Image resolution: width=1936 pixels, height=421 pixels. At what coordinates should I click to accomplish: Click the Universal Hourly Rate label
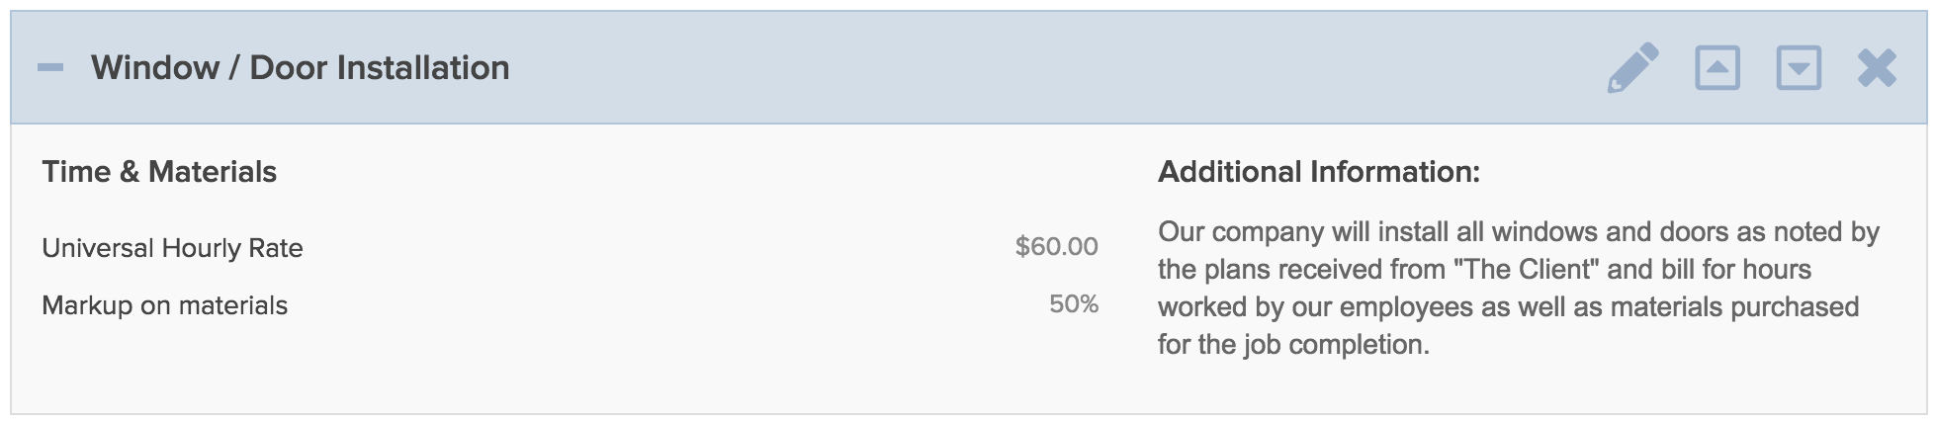172,248
